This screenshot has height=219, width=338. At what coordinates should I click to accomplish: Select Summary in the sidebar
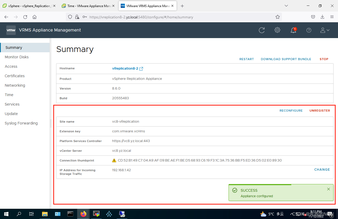(x=25, y=48)
